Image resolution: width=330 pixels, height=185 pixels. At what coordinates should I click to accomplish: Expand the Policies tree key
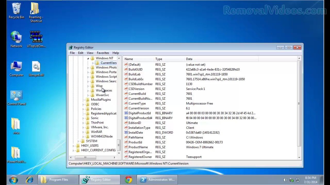click(x=83, y=109)
